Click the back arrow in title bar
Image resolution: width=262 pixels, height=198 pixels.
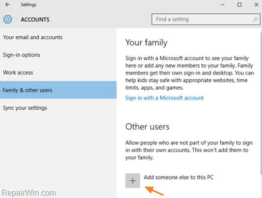click(7, 4)
